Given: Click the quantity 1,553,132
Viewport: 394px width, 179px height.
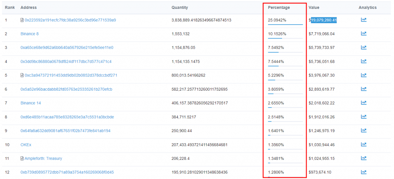Looking at the screenshot, I should [x=181, y=33].
